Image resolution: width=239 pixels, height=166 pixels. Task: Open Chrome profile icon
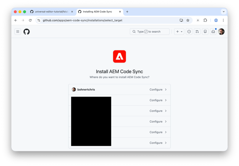216,20
